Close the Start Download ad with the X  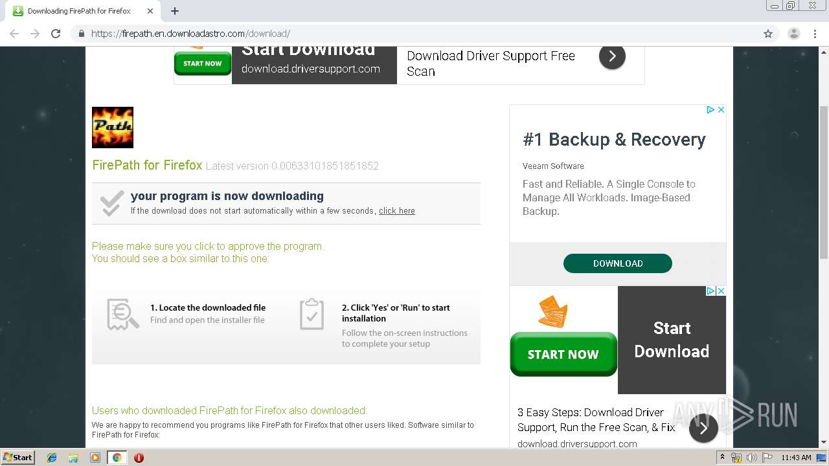pos(721,291)
